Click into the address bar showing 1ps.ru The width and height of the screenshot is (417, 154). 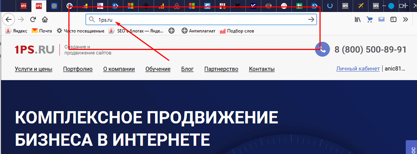coord(201,19)
